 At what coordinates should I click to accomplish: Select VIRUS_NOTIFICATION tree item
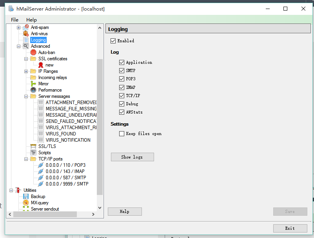click(x=68, y=140)
